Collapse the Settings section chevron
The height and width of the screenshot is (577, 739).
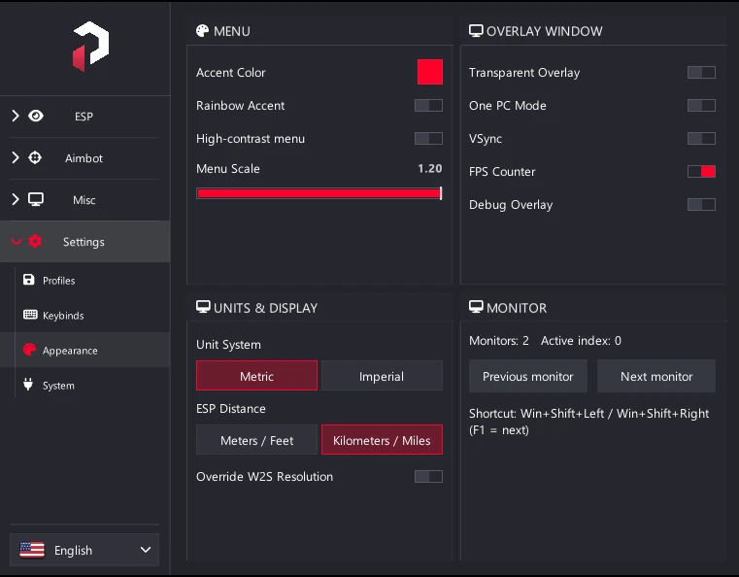[x=17, y=242]
